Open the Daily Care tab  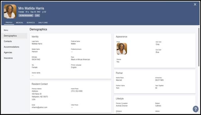coord(43,23)
